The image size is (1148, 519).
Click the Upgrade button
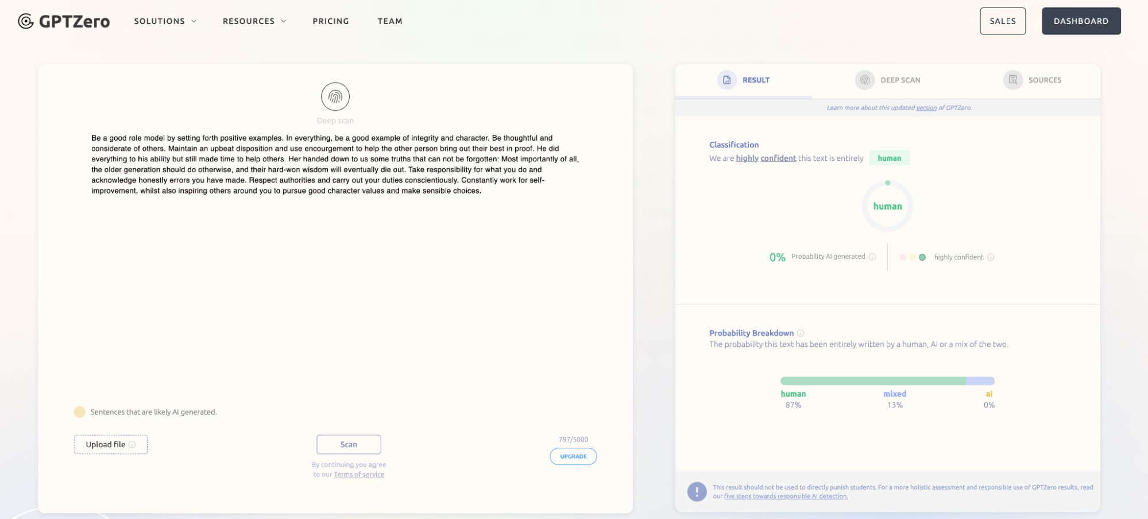573,456
